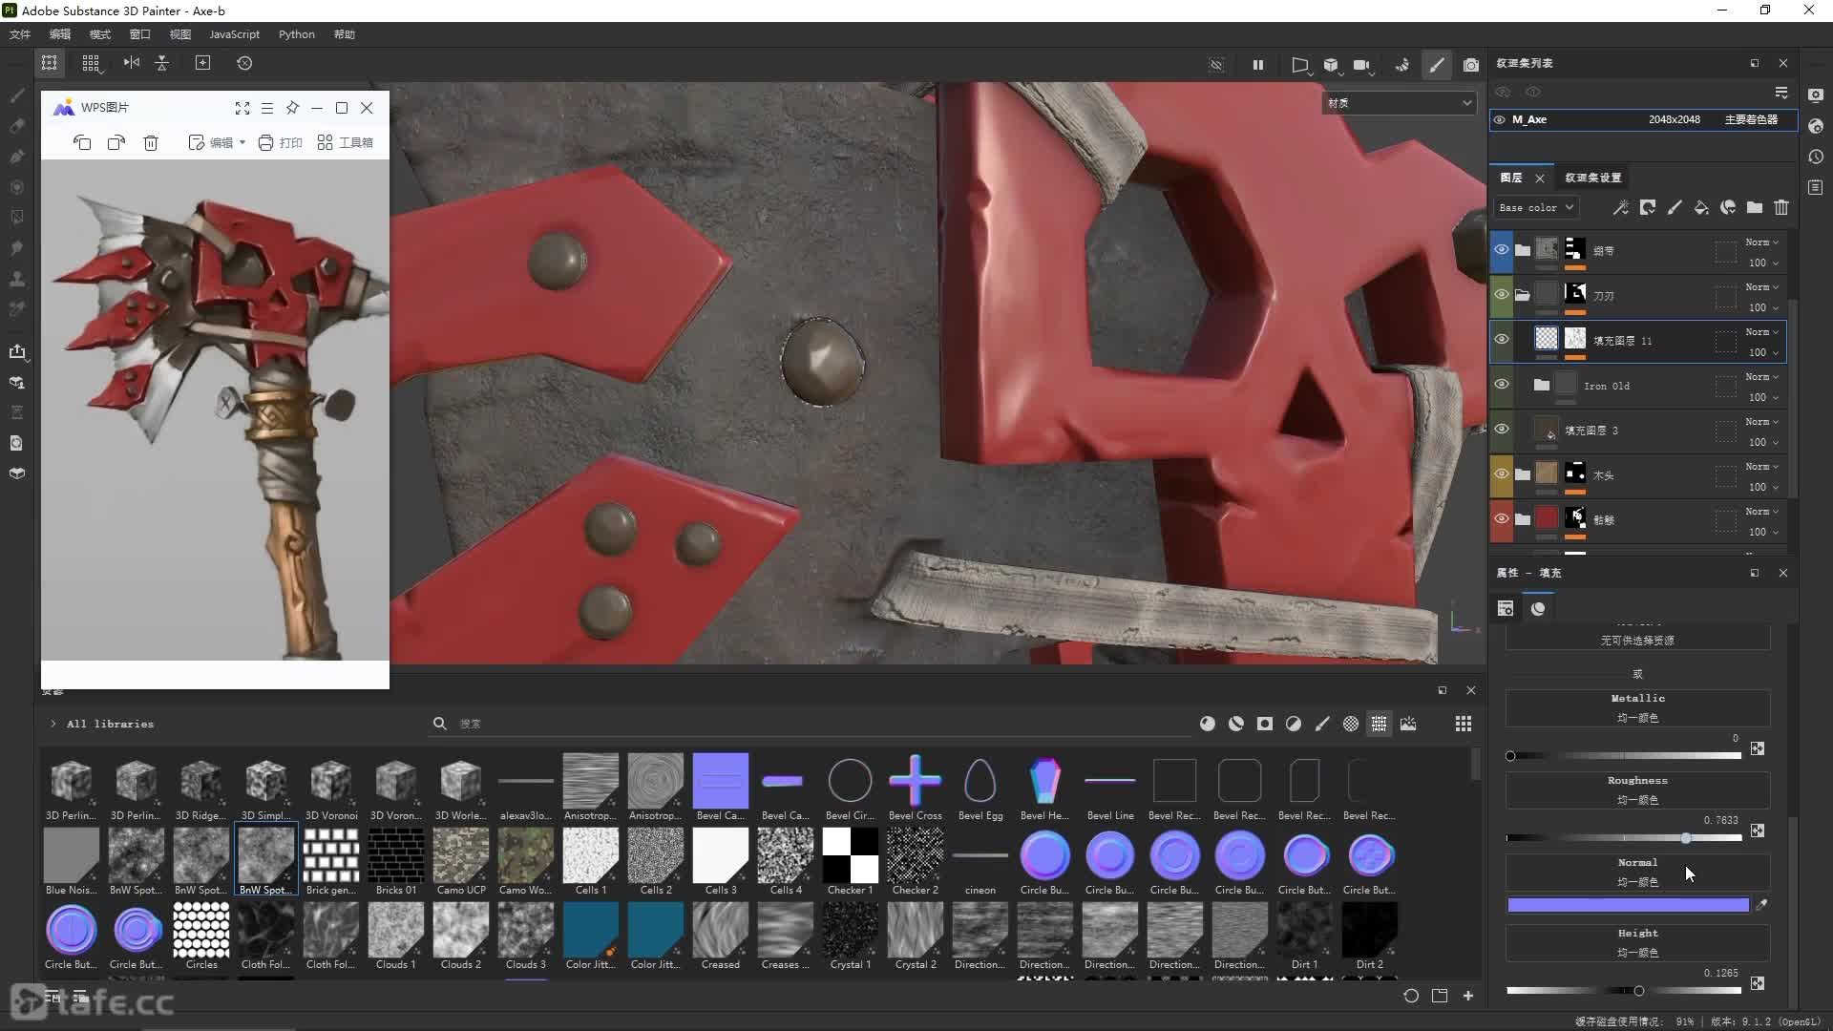Click the Metallic 均一颜色 button
The image size is (1833, 1031).
[x=1637, y=708]
